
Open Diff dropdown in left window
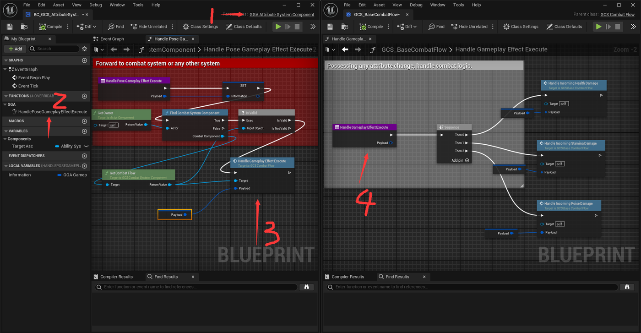(87, 27)
